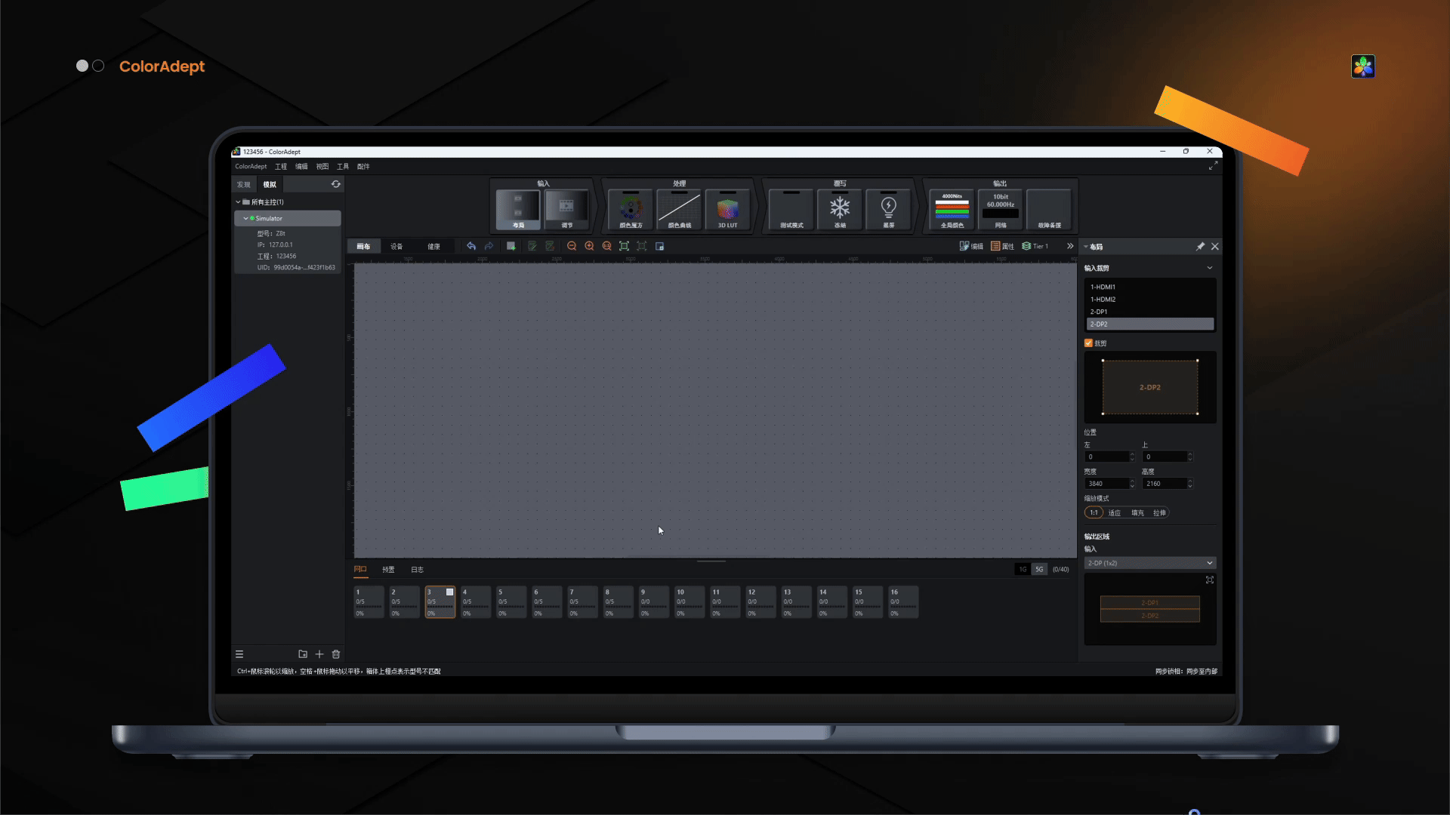The image size is (1450, 815).
Task: Open the 调节 adjust input module
Action: pos(566,210)
